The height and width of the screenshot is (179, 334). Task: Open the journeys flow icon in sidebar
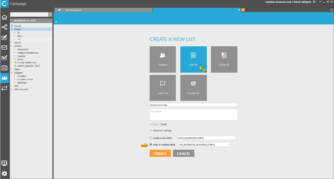click(x=4, y=27)
